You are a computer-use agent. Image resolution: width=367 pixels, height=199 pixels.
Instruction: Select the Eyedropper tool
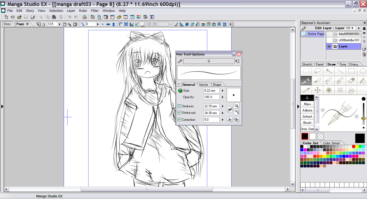[306, 90]
